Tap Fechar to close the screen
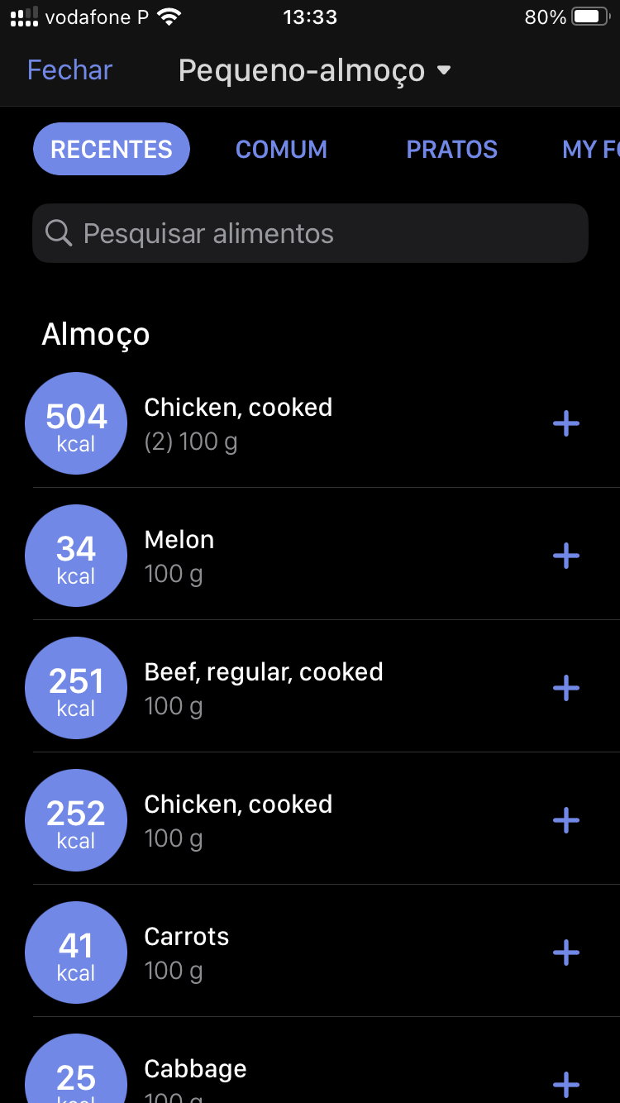 point(69,70)
